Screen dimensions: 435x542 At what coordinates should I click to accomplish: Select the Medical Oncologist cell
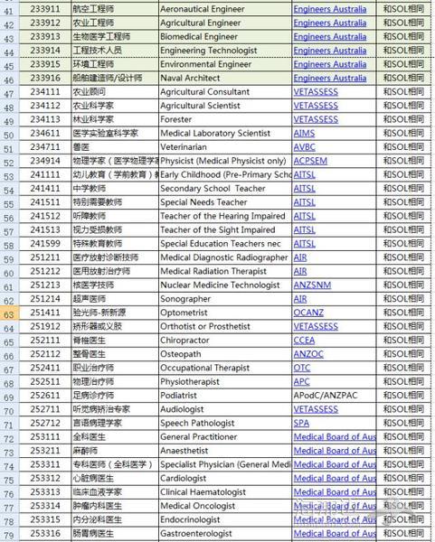tap(225, 506)
